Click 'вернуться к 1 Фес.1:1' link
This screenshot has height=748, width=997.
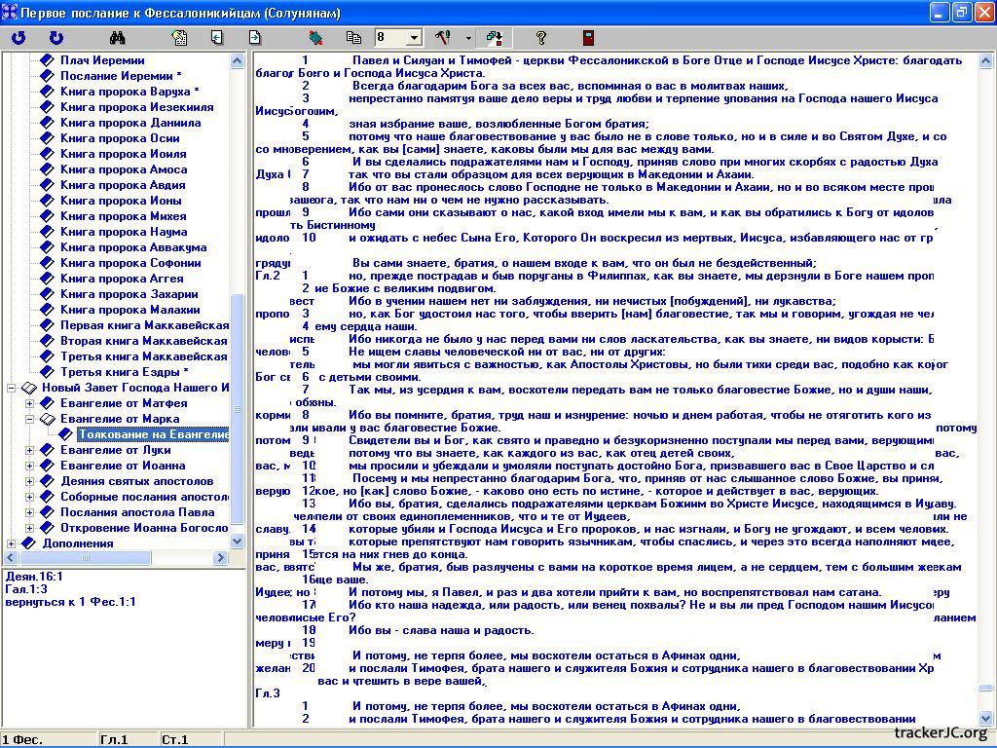[x=70, y=602]
